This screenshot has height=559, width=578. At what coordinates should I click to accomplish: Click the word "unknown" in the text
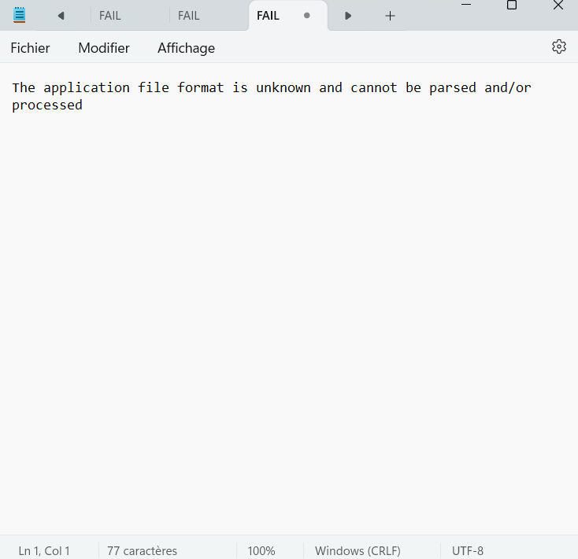pyautogui.click(x=283, y=87)
